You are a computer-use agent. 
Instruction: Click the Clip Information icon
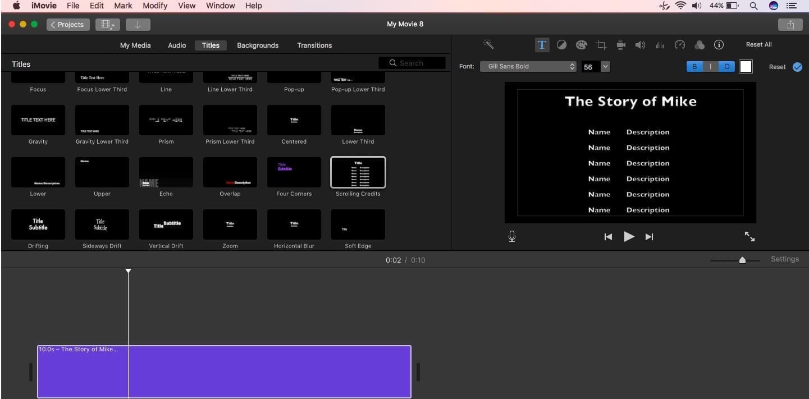click(x=719, y=45)
